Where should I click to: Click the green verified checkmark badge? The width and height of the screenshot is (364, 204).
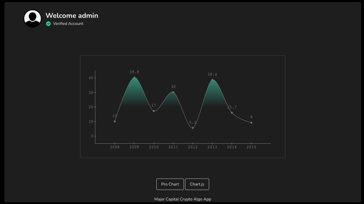[x=48, y=24]
